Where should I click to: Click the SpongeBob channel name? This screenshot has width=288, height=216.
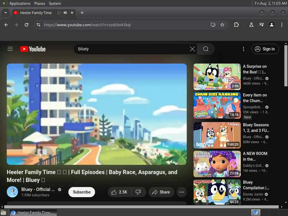[253, 107]
